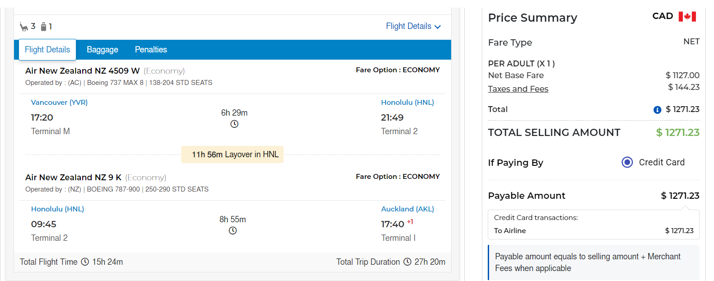Open the Taxes and Fees link

pyautogui.click(x=518, y=89)
